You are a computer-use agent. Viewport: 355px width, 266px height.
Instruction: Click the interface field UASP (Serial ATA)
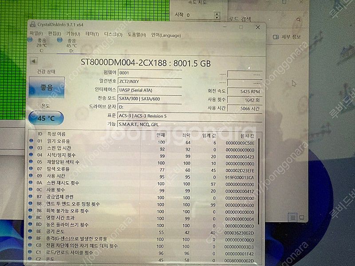coord(150,90)
